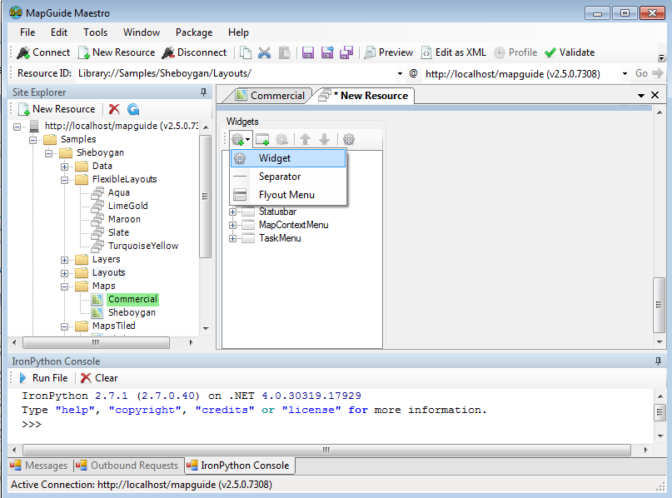Pin the Site Explorer panel
This screenshot has width=672, height=498.
[x=203, y=92]
